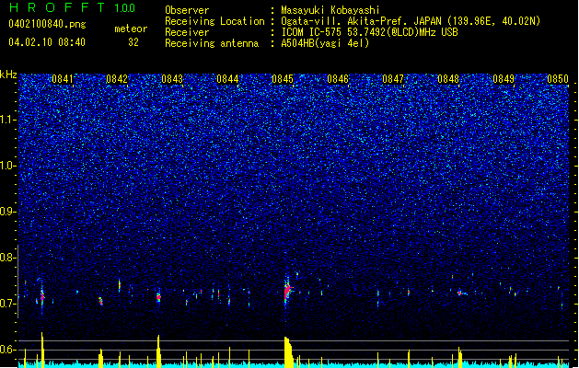Click the yellow power spike near 0843
The width and height of the screenshot is (579, 368).
click(158, 351)
